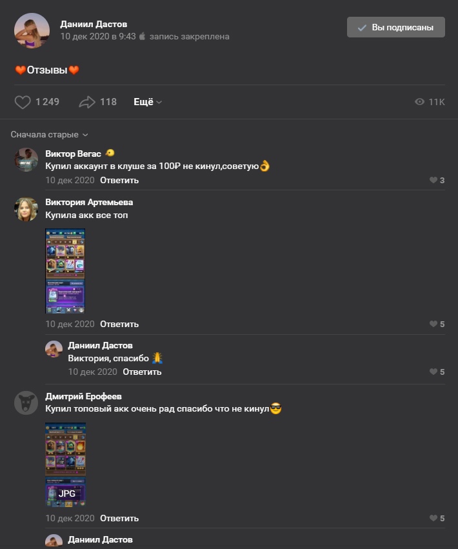
Task: Open Дмитрий Ерофеев's dog avatar
Action: coord(26,403)
